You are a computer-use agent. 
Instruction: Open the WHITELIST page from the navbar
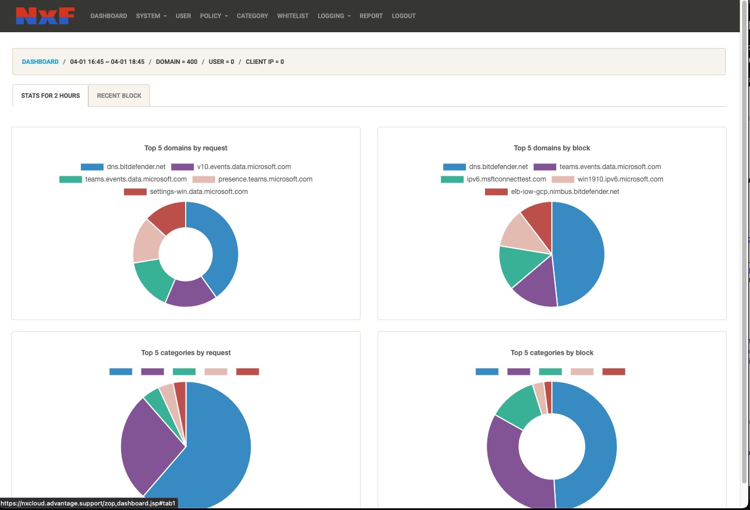293,16
